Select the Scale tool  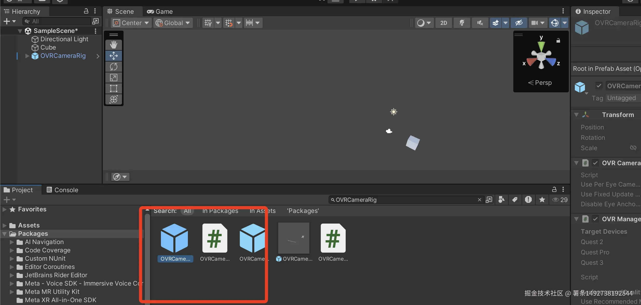[x=113, y=78]
